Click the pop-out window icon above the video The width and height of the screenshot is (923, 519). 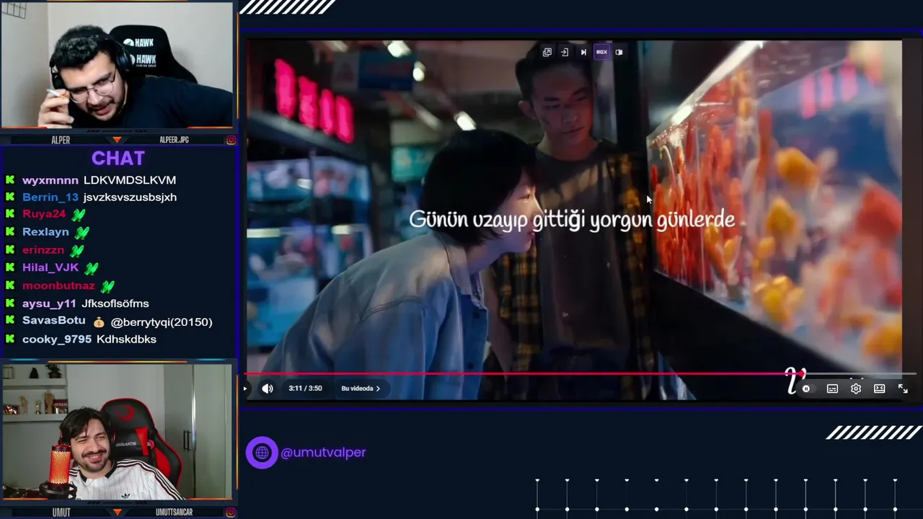pyautogui.click(x=547, y=52)
